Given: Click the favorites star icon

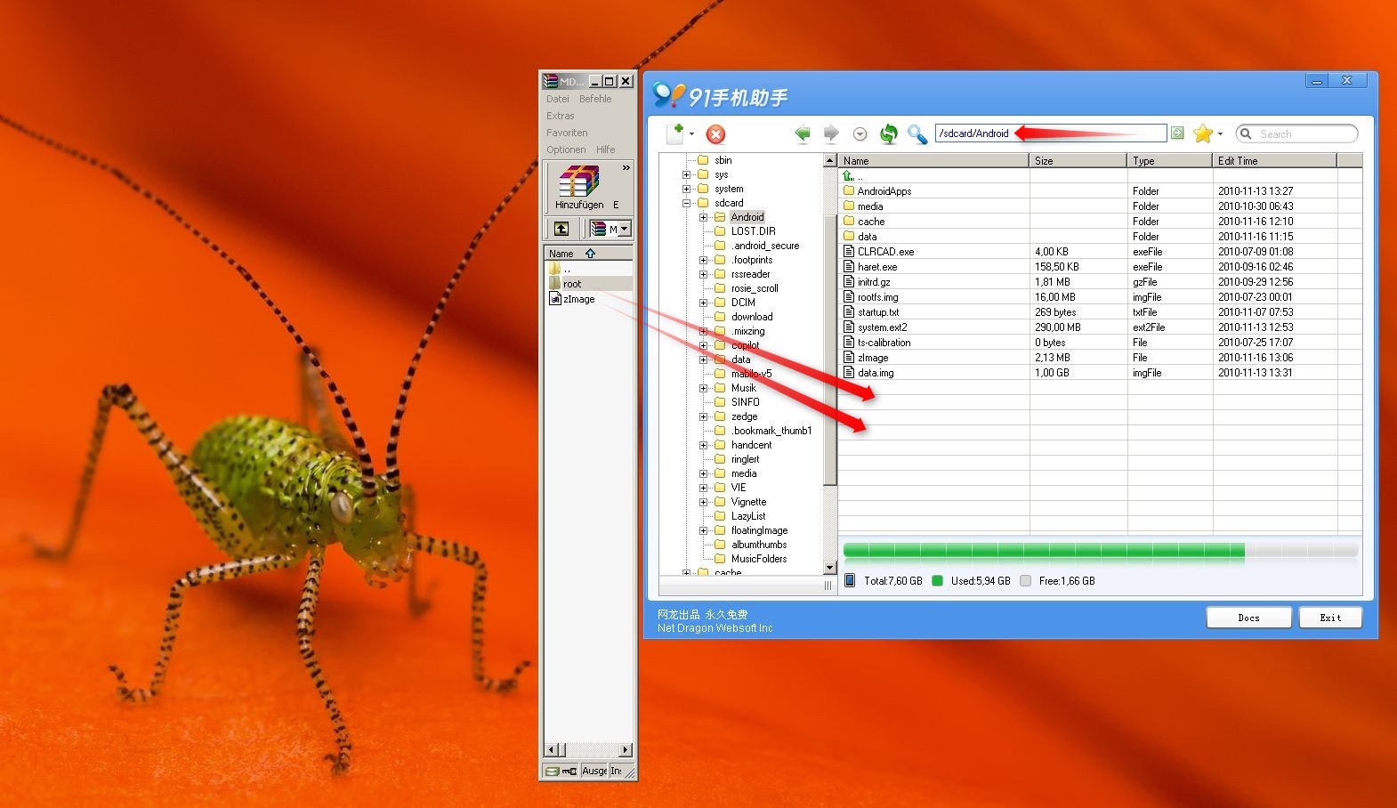Looking at the screenshot, I should point(1203,133).
